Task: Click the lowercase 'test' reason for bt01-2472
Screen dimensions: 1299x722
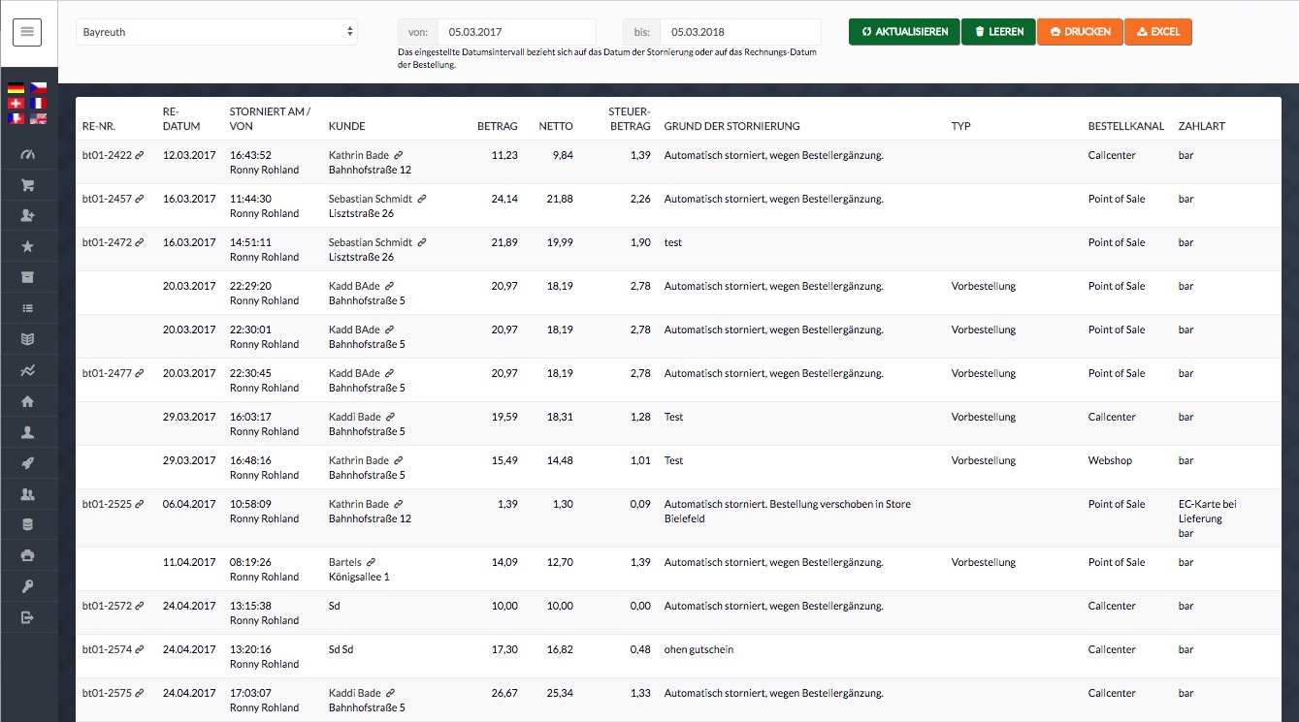Action: click(672, 242)
